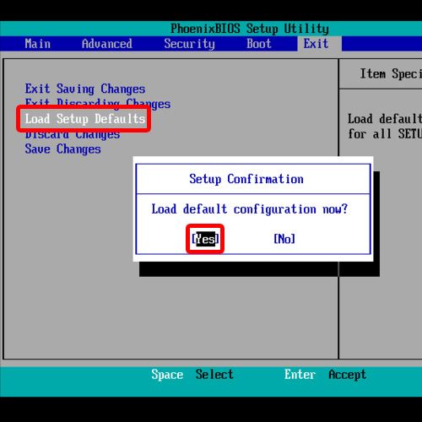Click the PhoenixBIOS Setup Utility title
This screenshot has height=422, width=422.
click(x=250, y=29)
